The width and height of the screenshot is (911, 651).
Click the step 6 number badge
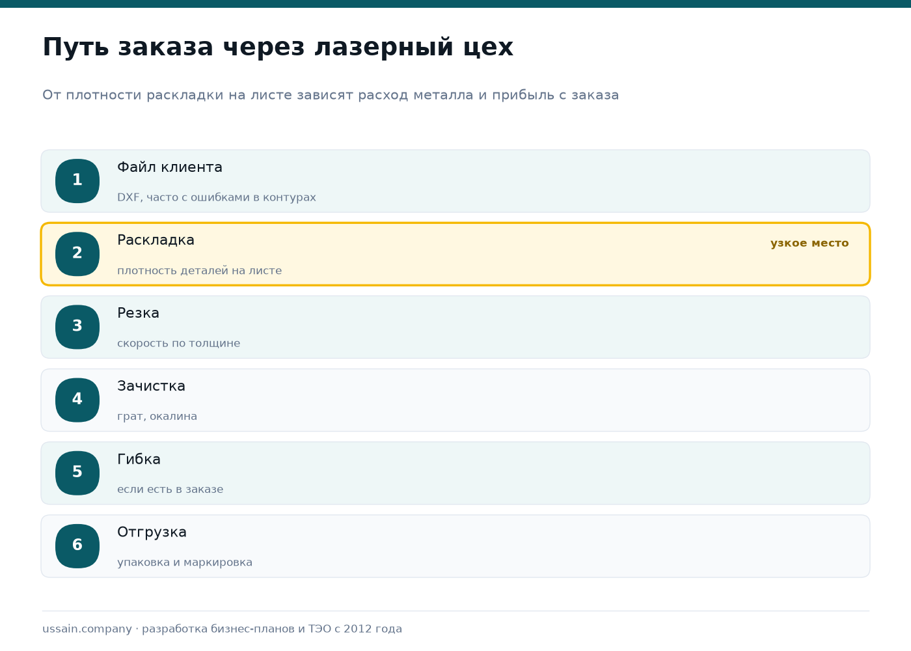[x=77, y=546]
